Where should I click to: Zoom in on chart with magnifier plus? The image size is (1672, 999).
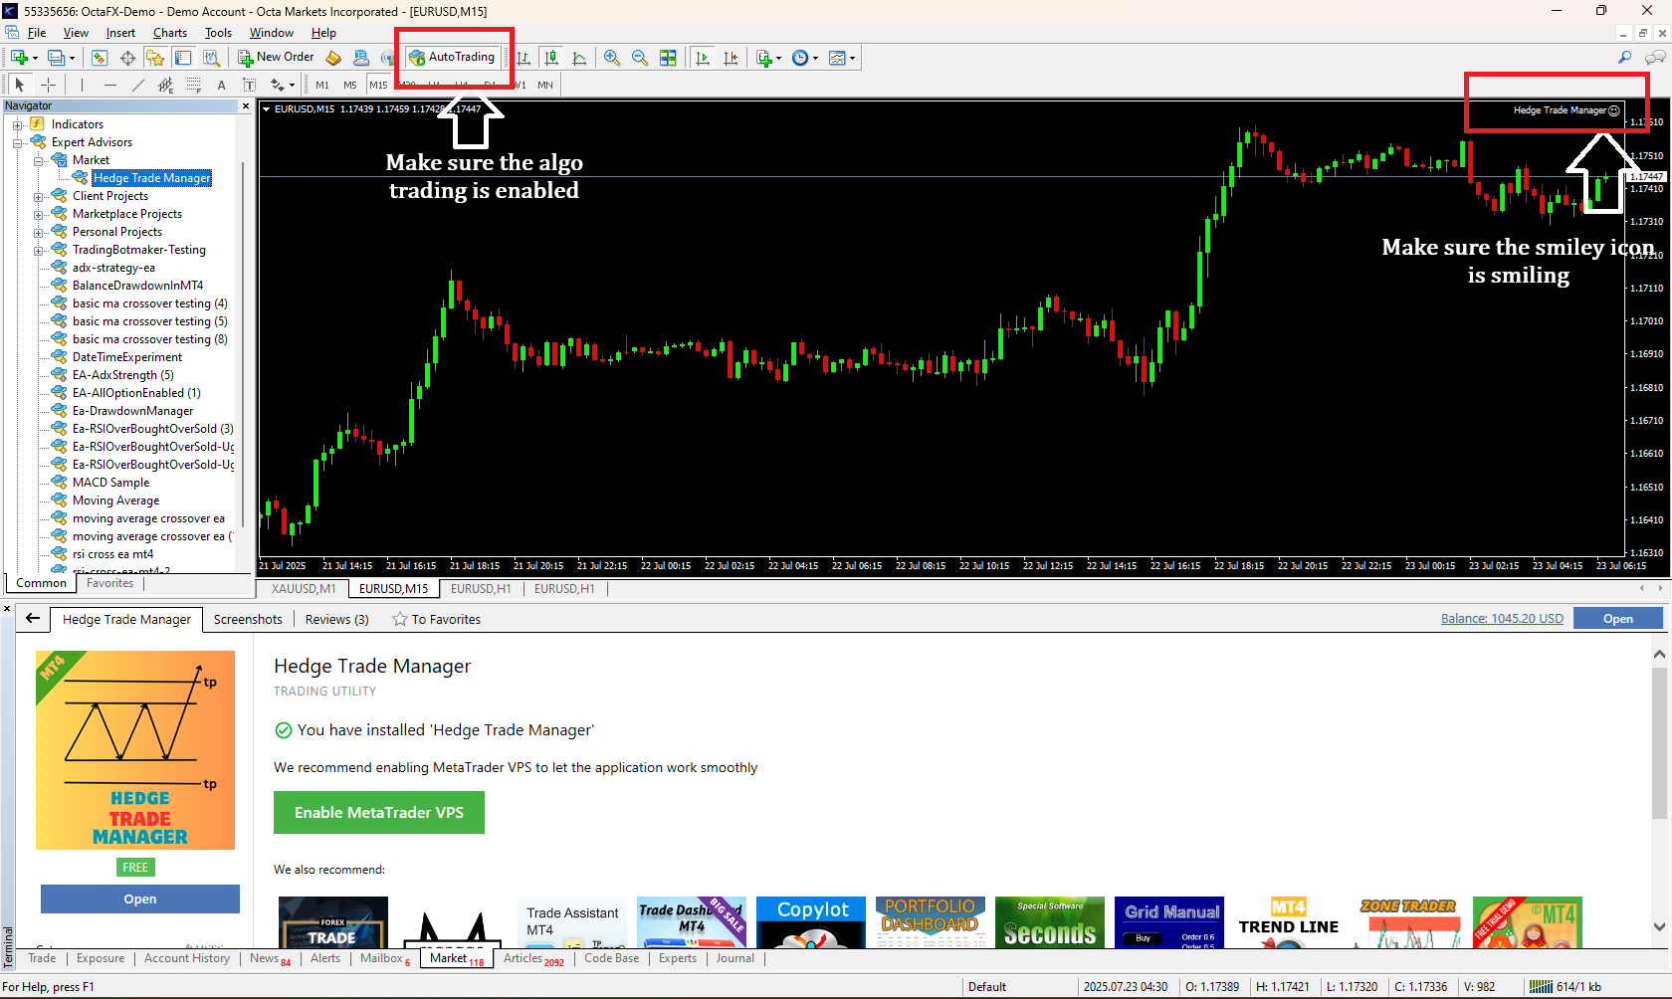(612, 58)
